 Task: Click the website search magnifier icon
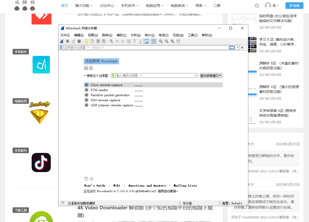pyautogui.click(x=256, y=6)
